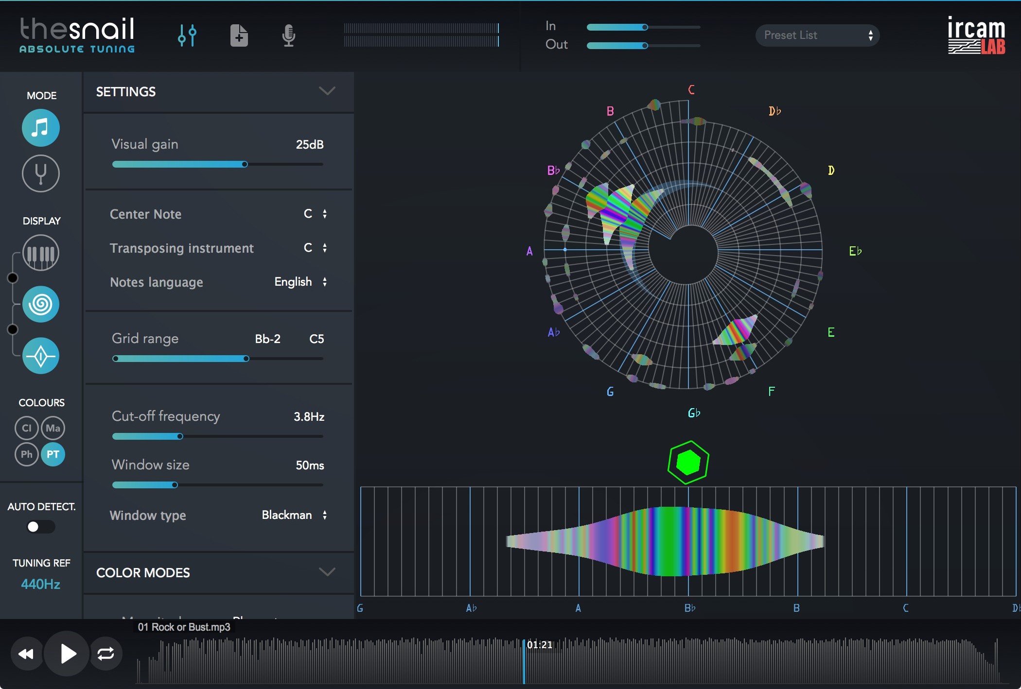1021x689 pixels.
Task: Toggle the snail spiral display icon
Action: tap(41, 304)
